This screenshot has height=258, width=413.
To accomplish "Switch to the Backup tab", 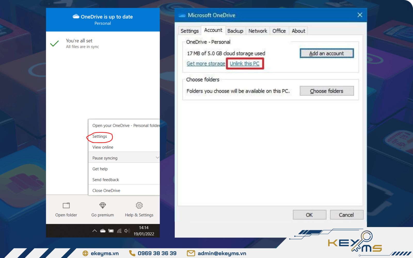I will [235, 31].
